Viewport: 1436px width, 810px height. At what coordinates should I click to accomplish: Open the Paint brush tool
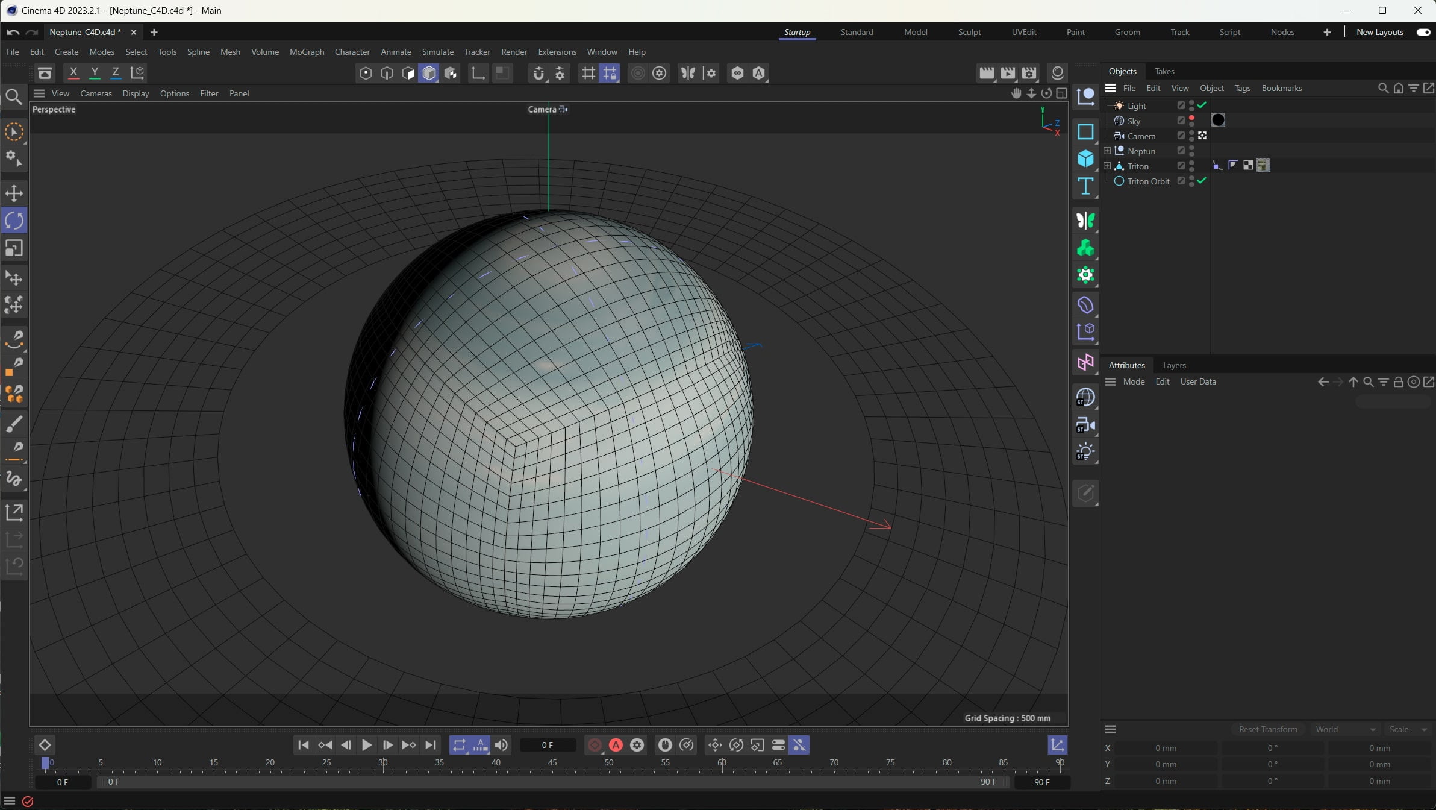pos(14,424)
